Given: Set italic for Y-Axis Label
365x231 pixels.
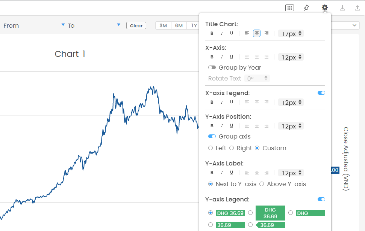Looking at the screenshot, I should (x=222, y=173).
